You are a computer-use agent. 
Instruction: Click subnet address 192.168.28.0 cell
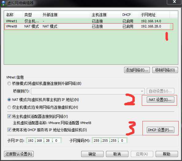151,26
